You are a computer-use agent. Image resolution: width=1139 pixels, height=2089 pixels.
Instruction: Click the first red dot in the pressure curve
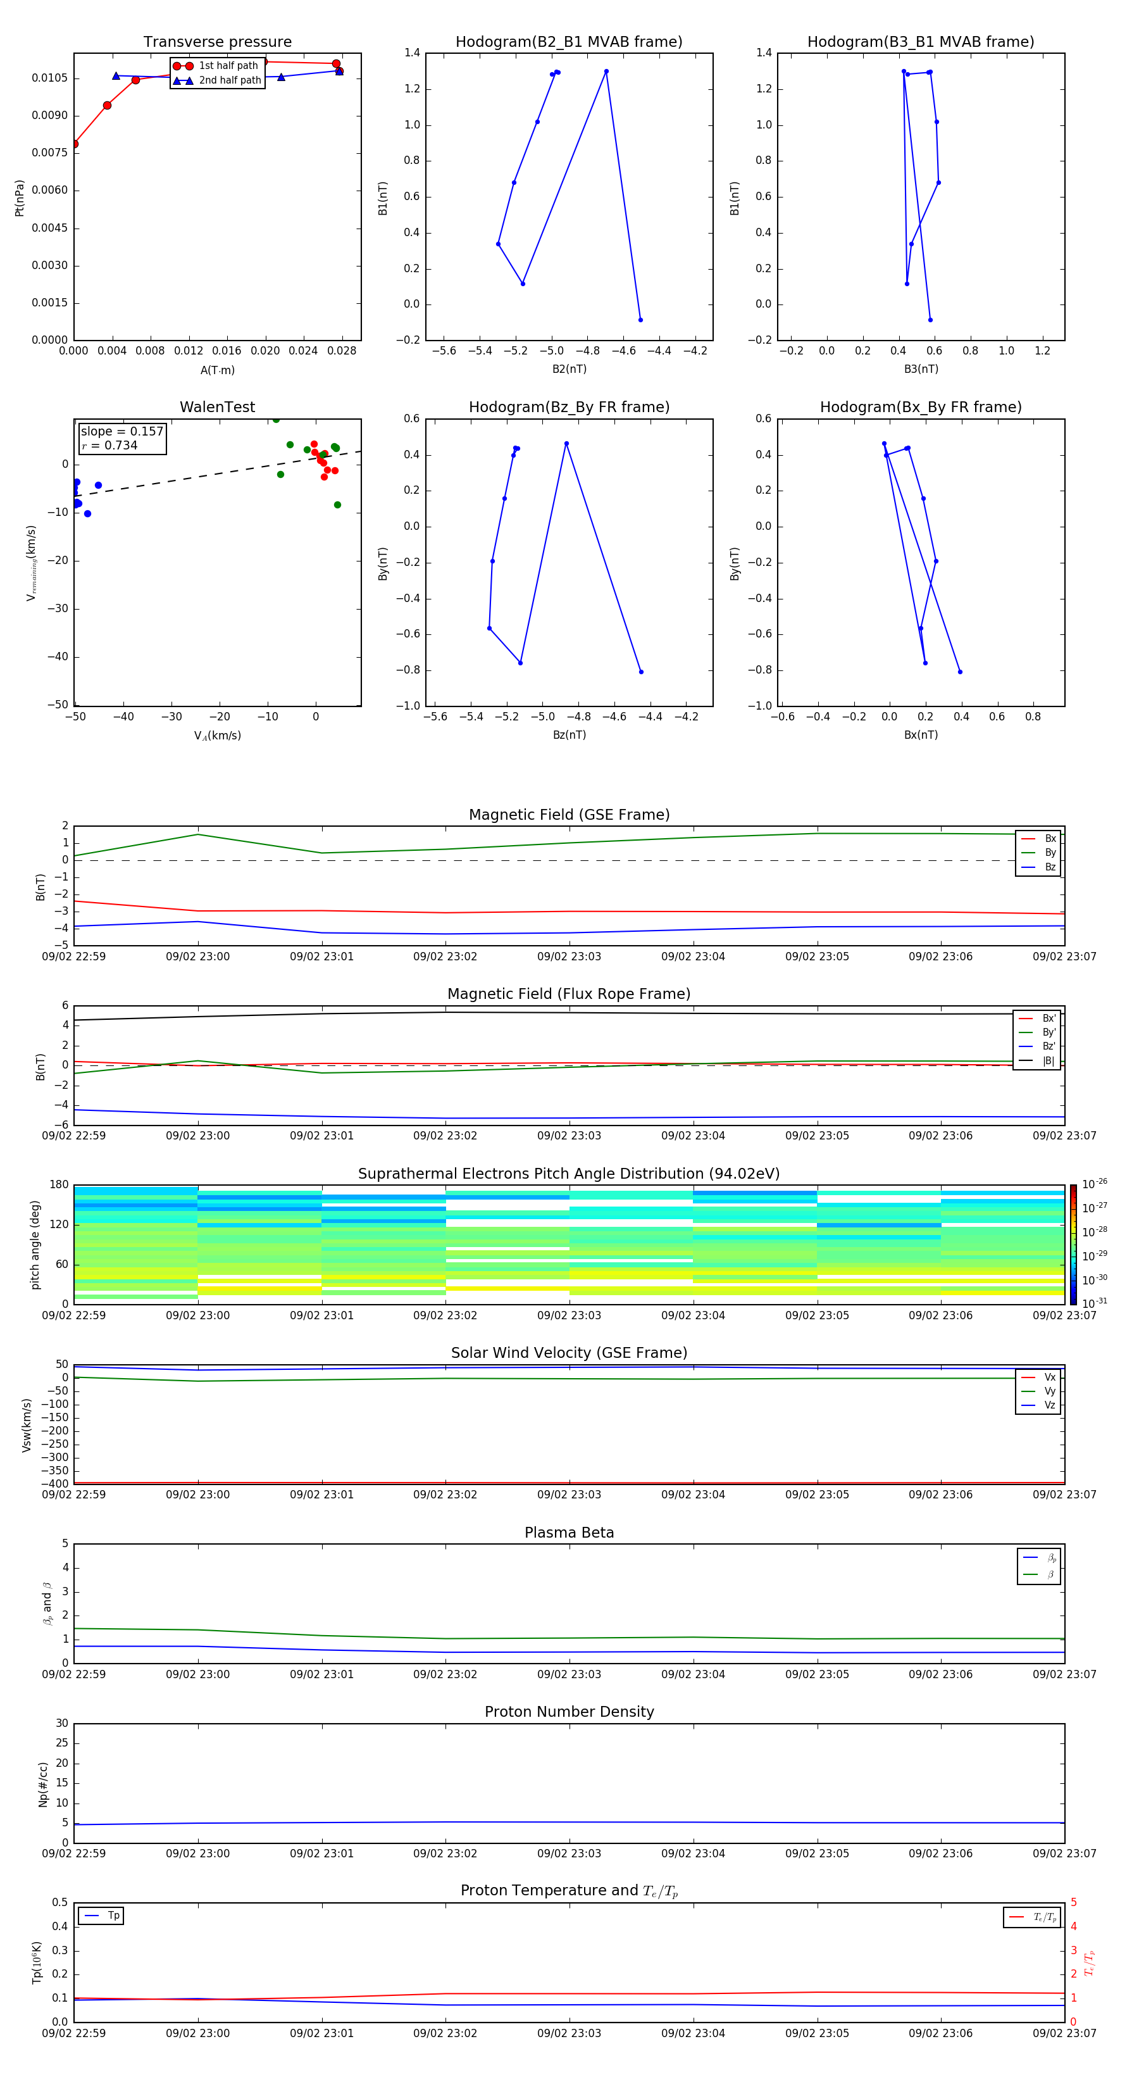coord(75,144)
